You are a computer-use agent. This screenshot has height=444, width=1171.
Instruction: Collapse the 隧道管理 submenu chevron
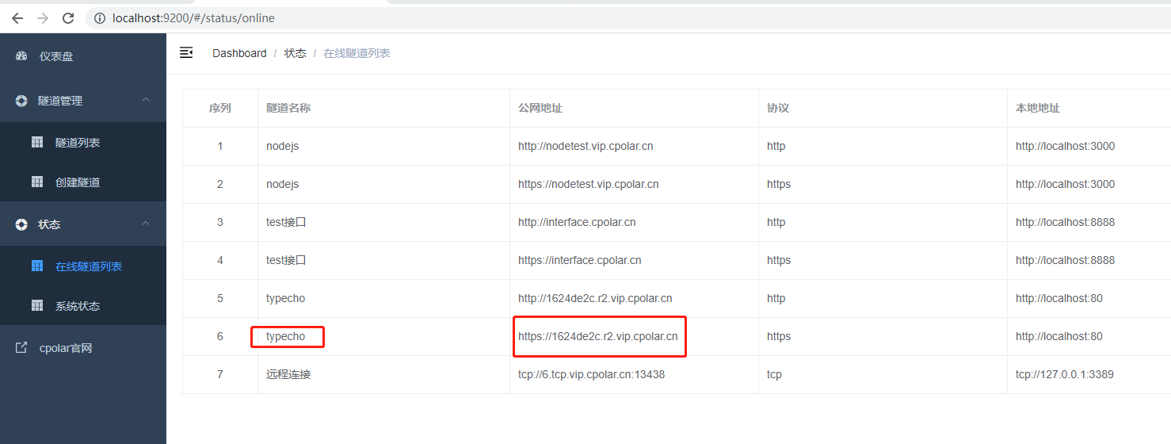[x=146, y=100]
